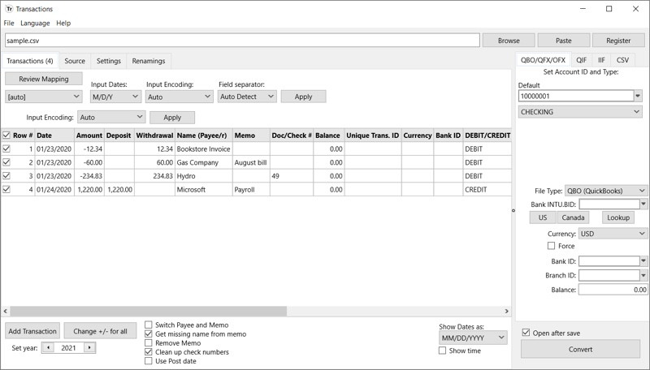Click the Transactions app icon in title bar
The image size is (650, 370).
click(x=9, y=9)
